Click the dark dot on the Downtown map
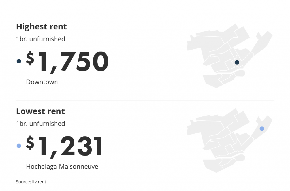 tap(237, 62)
